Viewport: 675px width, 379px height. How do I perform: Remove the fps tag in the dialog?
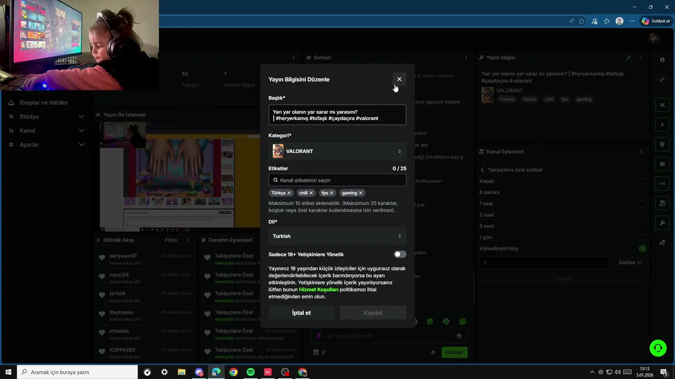click(331, 193)
